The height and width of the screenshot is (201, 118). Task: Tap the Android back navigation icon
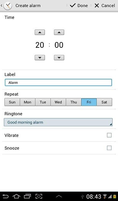tap(5, 196)
